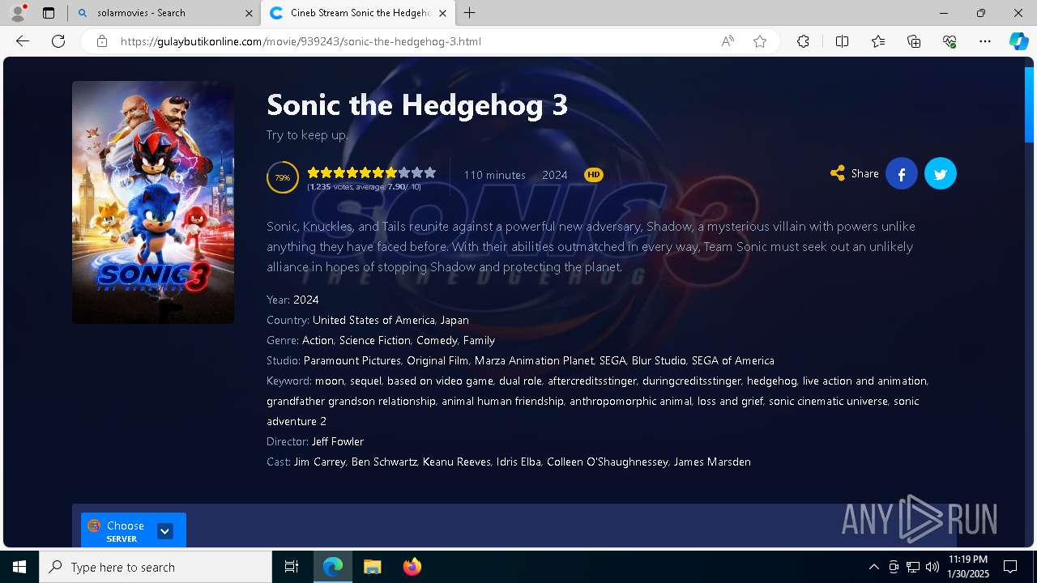
Task: Add this page to favorites star
Action: tap(760, 41)
